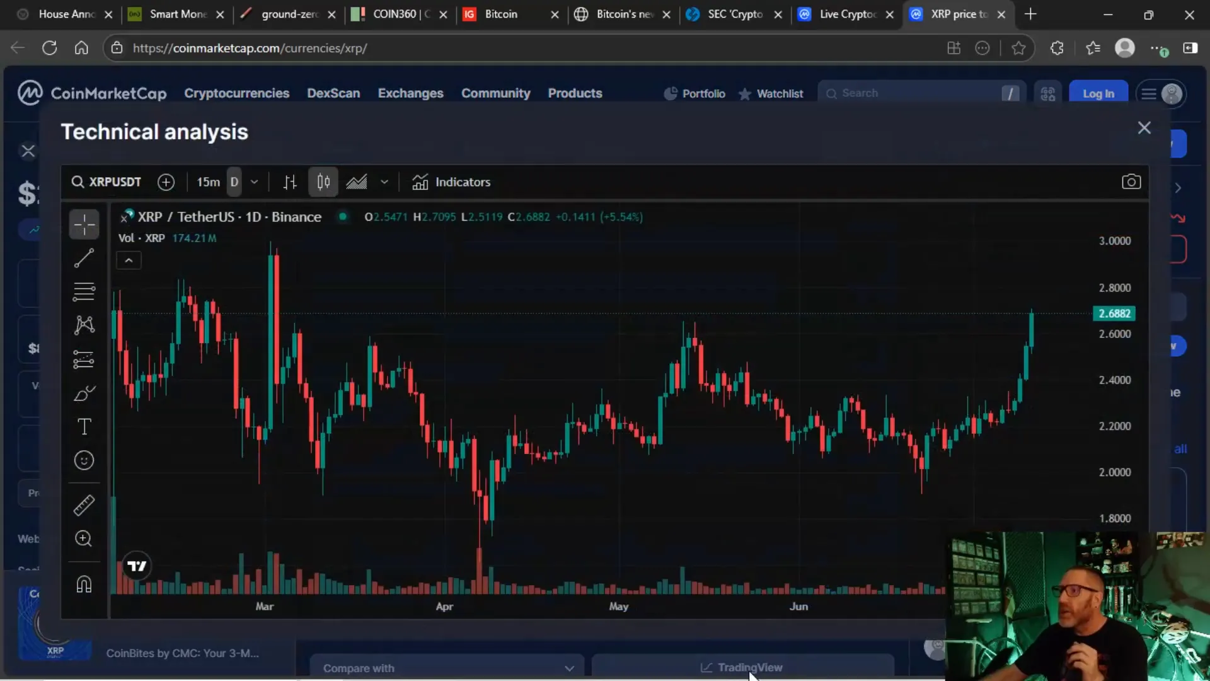Go back in browser
Viewport: 1210px width, 681px height.
click(x=18, y=48)
